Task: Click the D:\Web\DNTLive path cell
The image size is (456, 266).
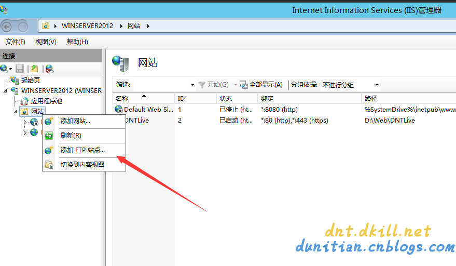Action: [x=390, y=121]
